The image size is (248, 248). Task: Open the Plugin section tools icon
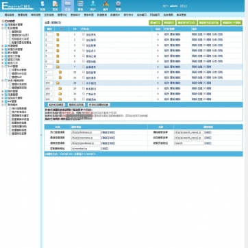click(x=106, y=4)
